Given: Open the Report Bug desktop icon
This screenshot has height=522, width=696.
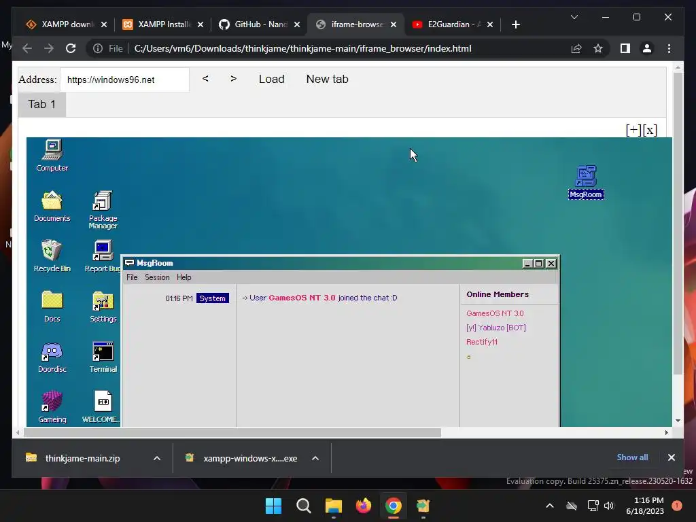Looking at the screenshot, I should click(103, 256).
